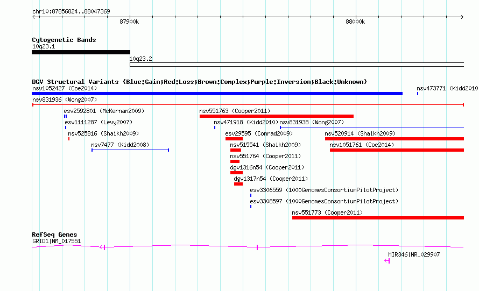Image resolution: width=479 pixels, height=291 pixels.
Task: Click the RefSeq Genes track title
Action: pos(54,235)
